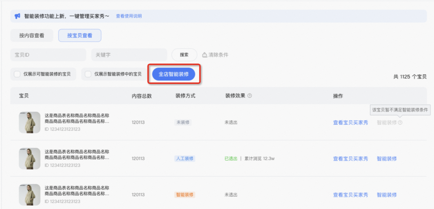The width and height of the screenshot is (434, 209).
Task: Click the 宝贝ID input field
Action: pyautogui.click(x=48, y=55)
